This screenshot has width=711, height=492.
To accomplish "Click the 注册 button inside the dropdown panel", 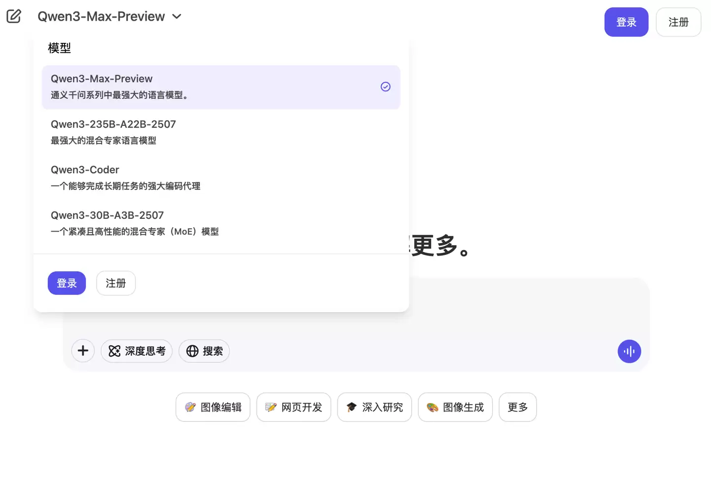I will 116,283.
